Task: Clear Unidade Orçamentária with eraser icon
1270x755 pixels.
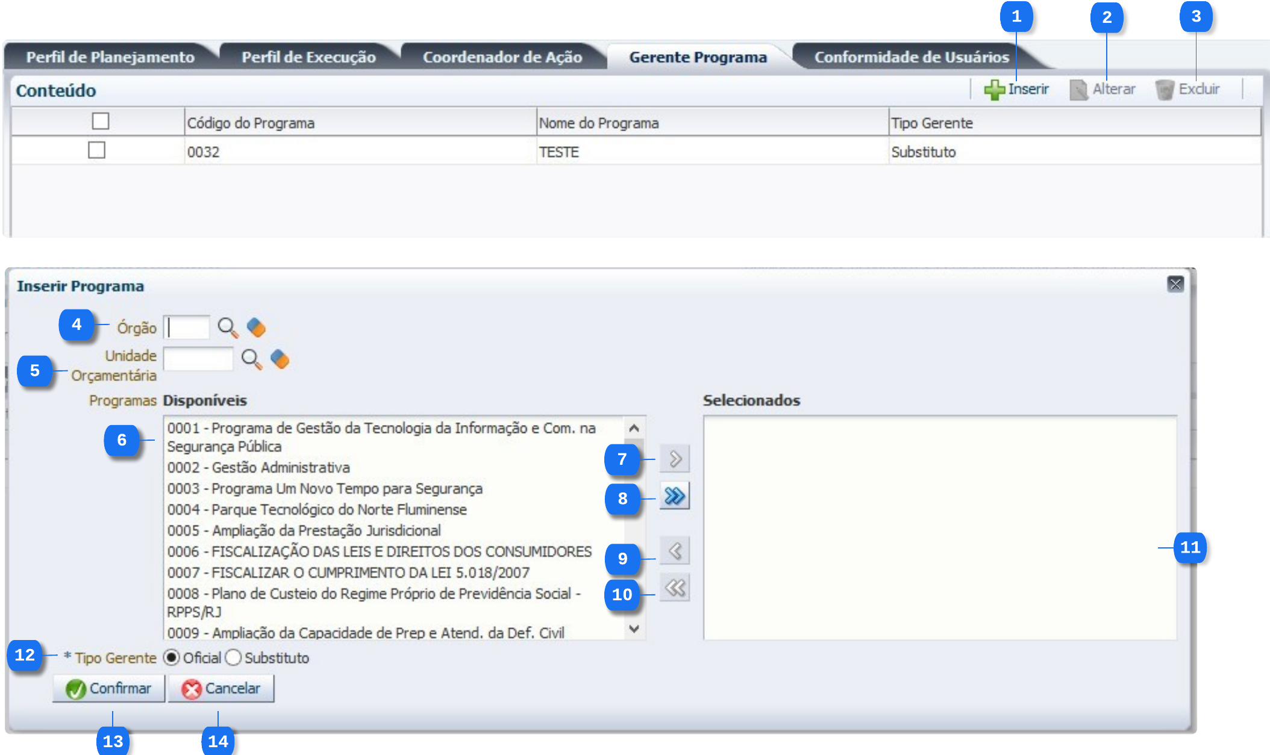Action: (x=280, y=359)
